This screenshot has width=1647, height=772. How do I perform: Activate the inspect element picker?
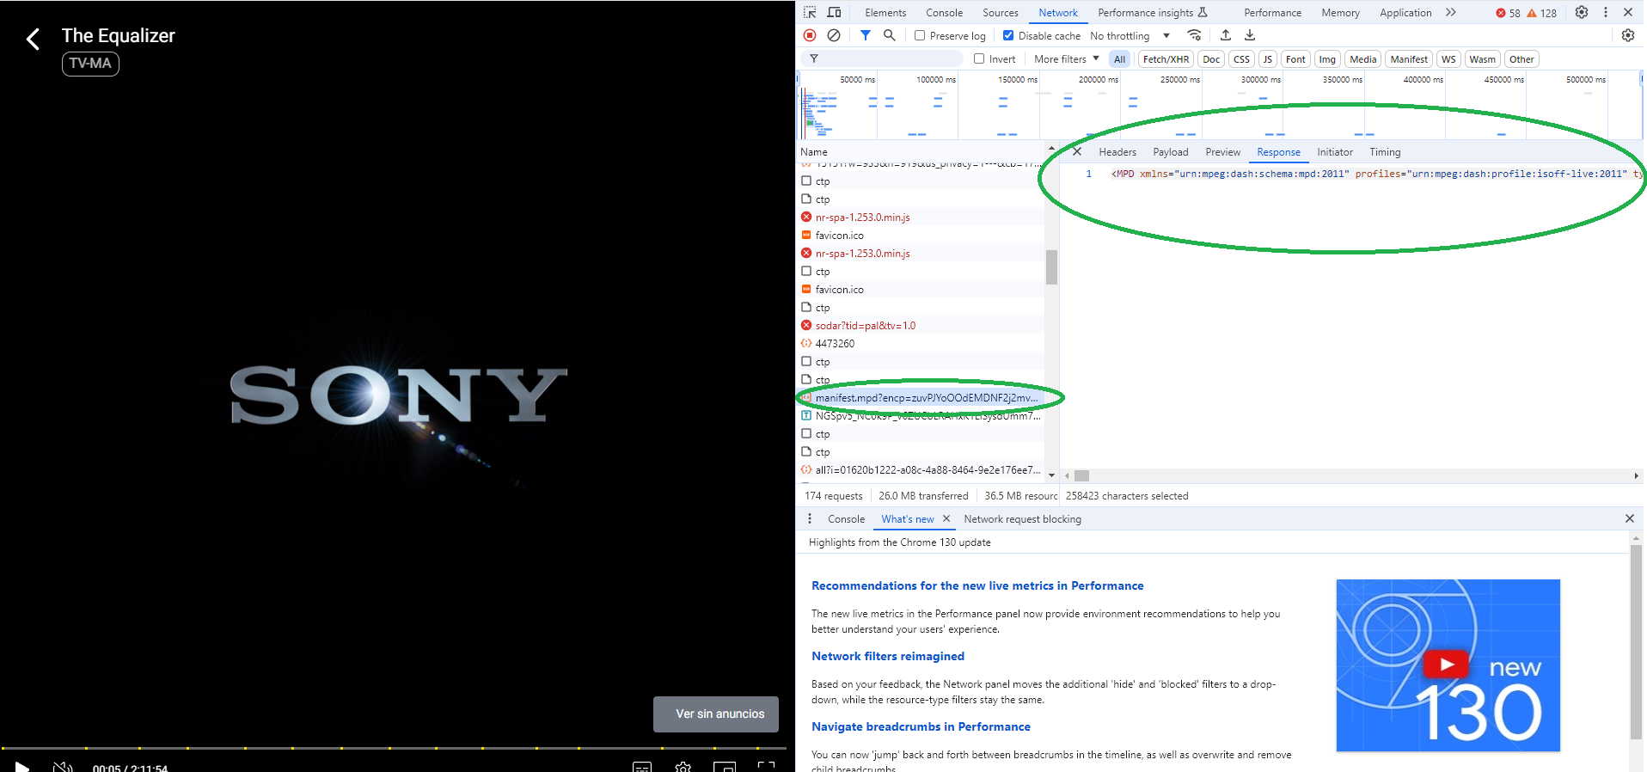pyautogui.click(x=810, y=13)
